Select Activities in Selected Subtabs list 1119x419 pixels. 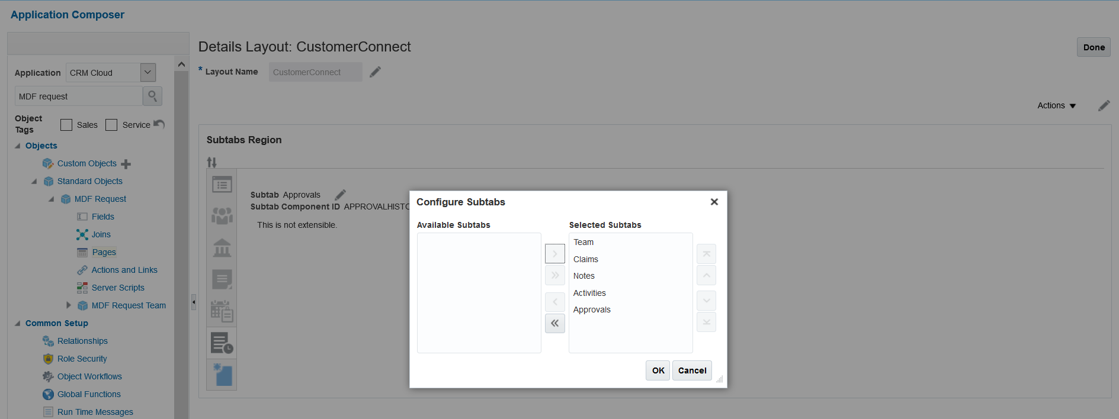coord(589,293)
